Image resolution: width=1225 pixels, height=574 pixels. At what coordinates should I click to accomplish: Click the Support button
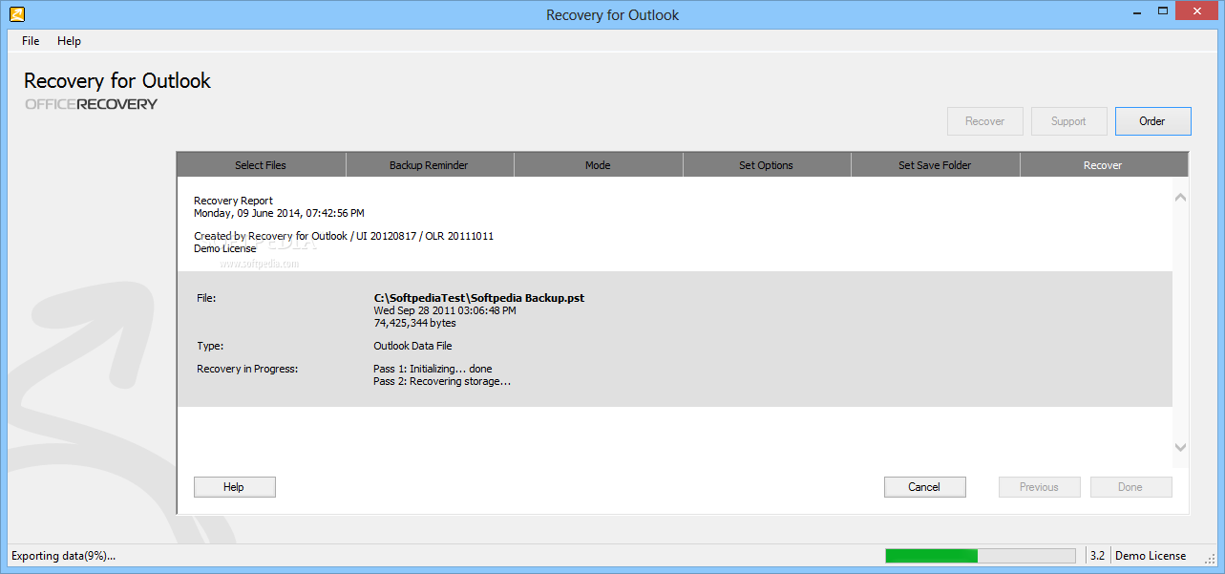click(x=1068, y=121)
